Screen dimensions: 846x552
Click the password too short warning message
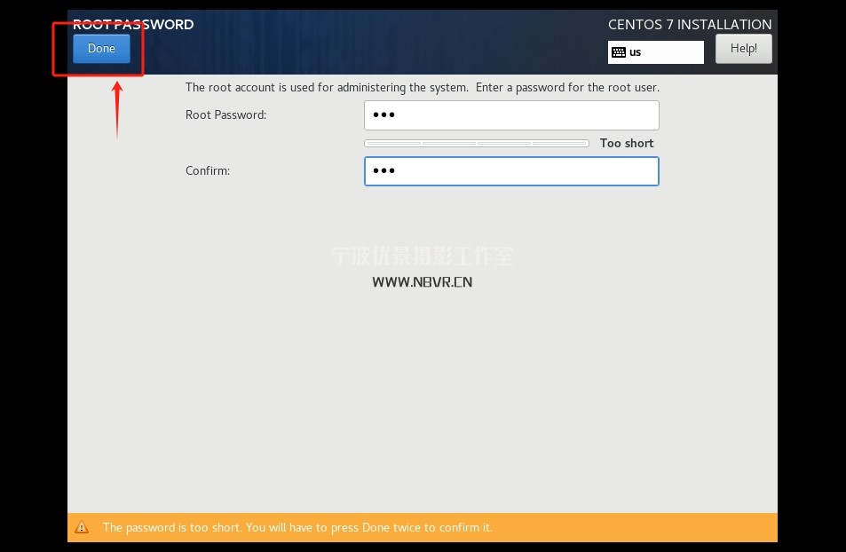pos(297,527)
